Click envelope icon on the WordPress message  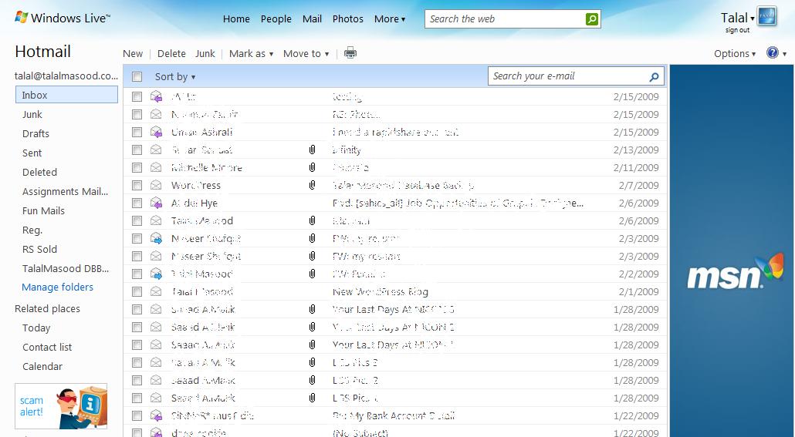tap(156, 185)
